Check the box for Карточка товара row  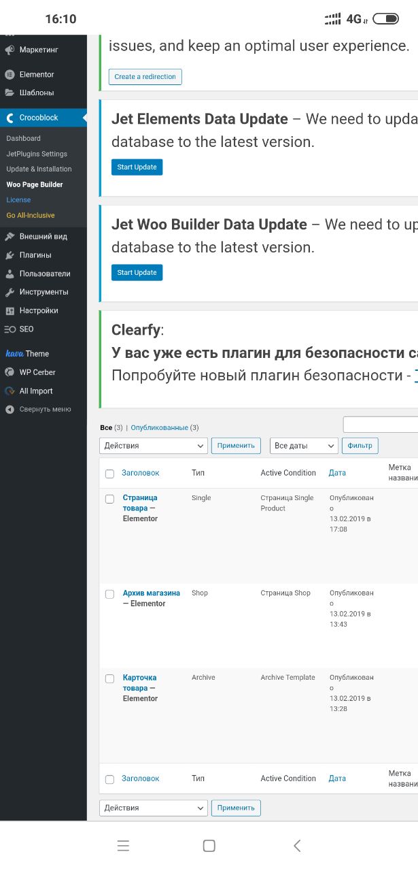click(x=109, y=678)
